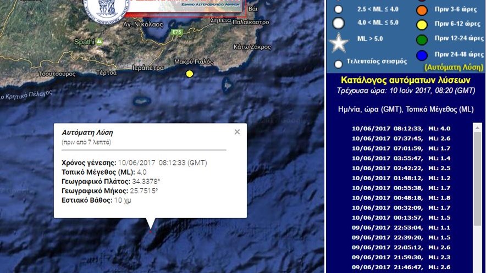This screenshot has width=486, height=273.
Task: Click the (Αυτόματη Λύση) yellow label
Action: point(454,67)
